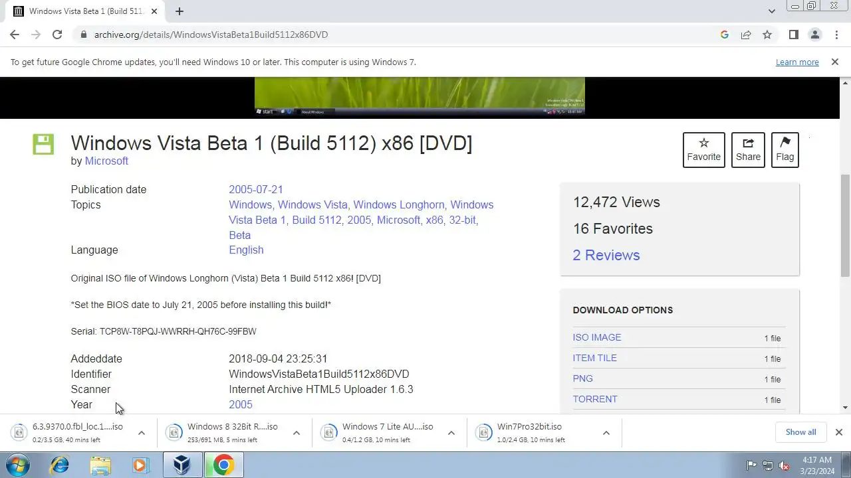Open the Chrome side panel
Screen dimensions: 851x478
coord(793,35)
